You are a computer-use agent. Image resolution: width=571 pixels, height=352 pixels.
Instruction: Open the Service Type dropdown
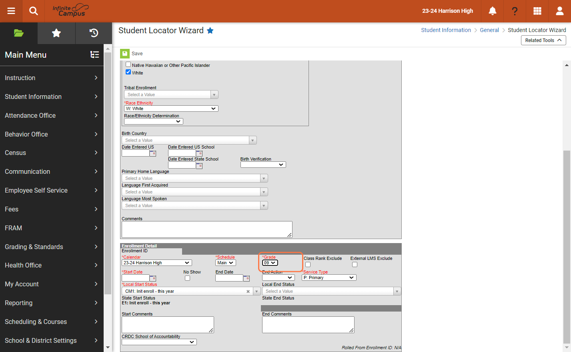point(329,278)
